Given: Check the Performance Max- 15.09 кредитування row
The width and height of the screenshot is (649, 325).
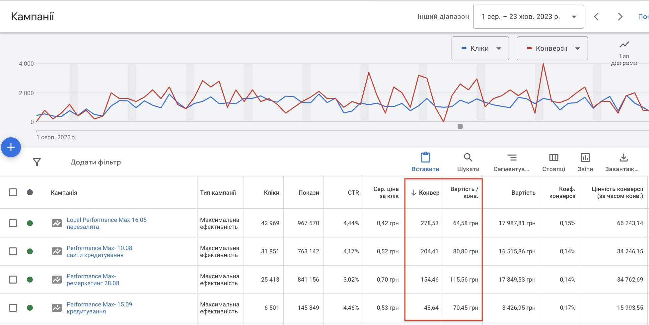Looking at the screenshot, I should 13,308.
